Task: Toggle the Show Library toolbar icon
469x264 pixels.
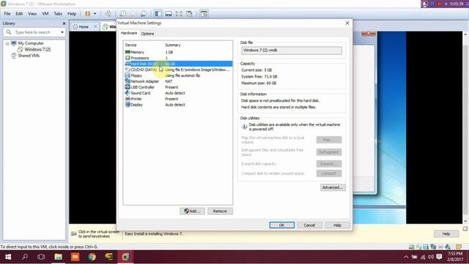Action: (x=158, y=14)
